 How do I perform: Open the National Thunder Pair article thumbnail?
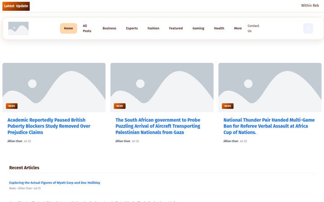pos(270,88)
